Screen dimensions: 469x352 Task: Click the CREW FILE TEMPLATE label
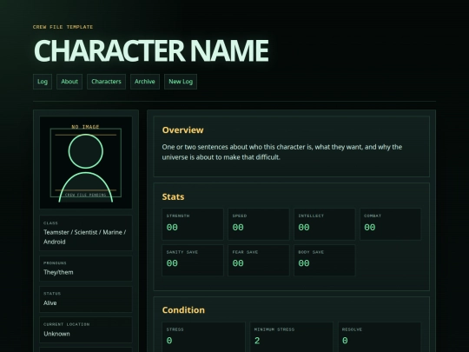63,27
